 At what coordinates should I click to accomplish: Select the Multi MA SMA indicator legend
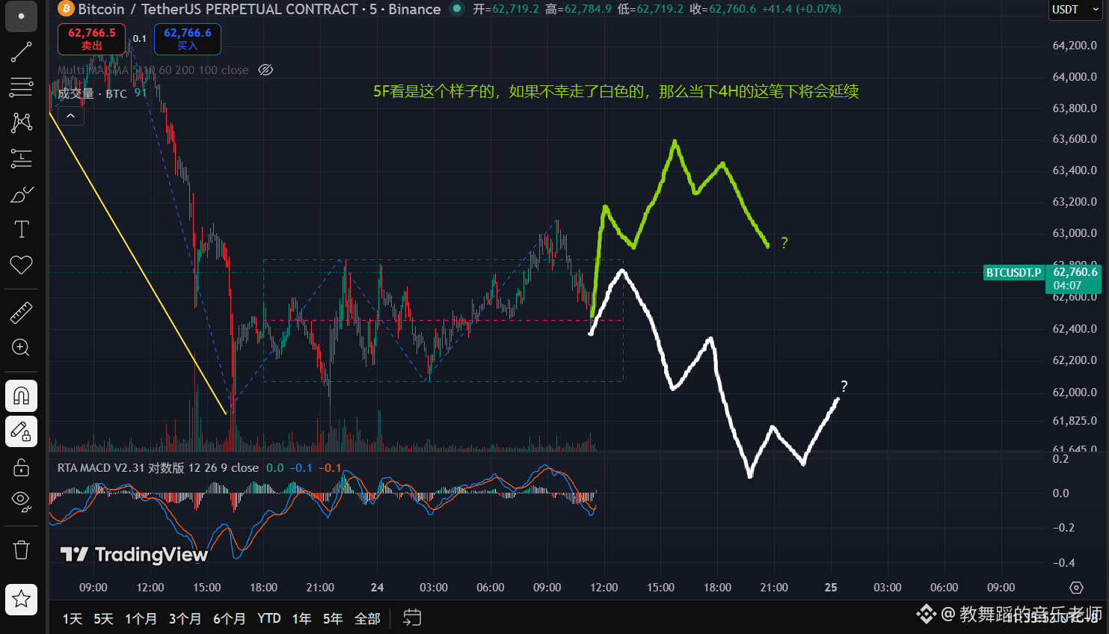153,70
